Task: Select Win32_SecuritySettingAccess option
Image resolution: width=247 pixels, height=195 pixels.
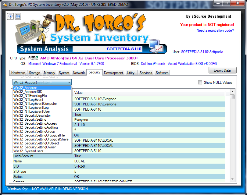Action: (42, 123)
